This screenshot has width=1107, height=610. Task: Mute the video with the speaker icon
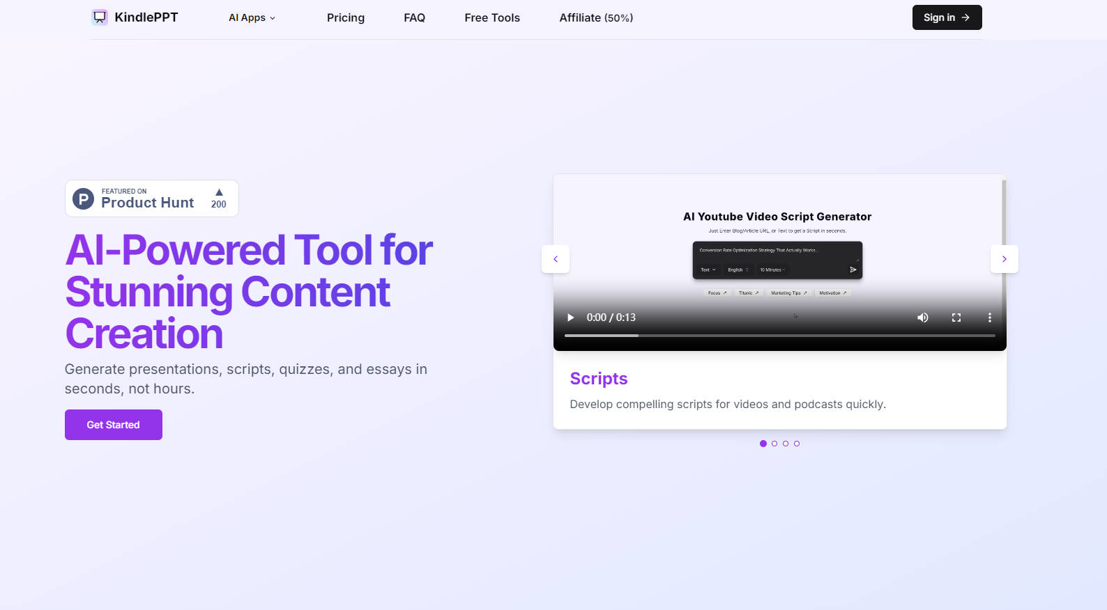(922, 318)
